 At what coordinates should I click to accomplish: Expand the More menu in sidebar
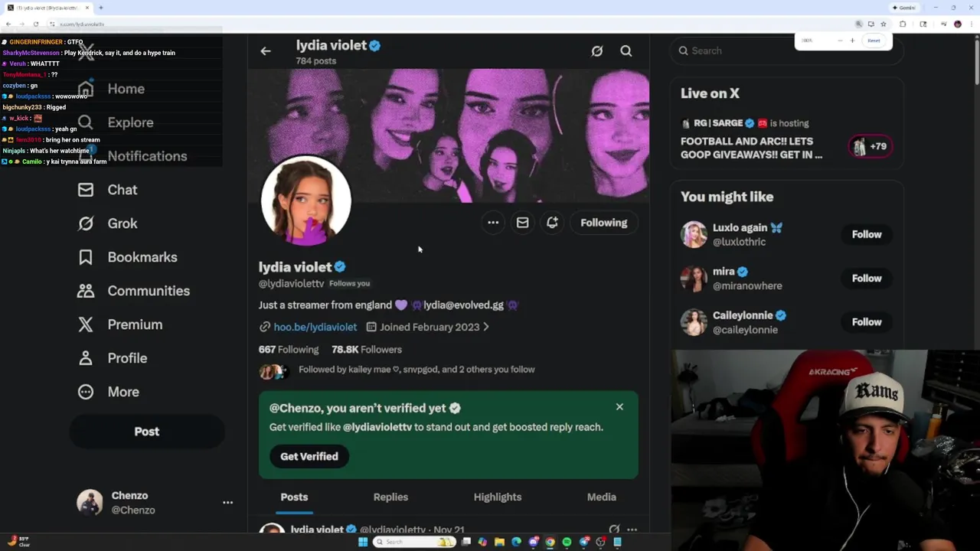point(108,392)
